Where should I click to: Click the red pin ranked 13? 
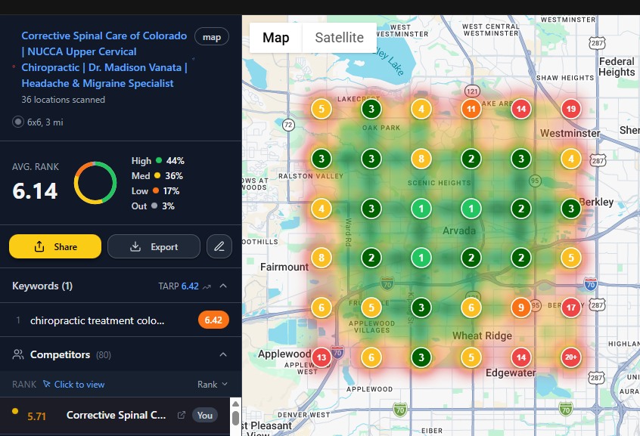(322, 357)
